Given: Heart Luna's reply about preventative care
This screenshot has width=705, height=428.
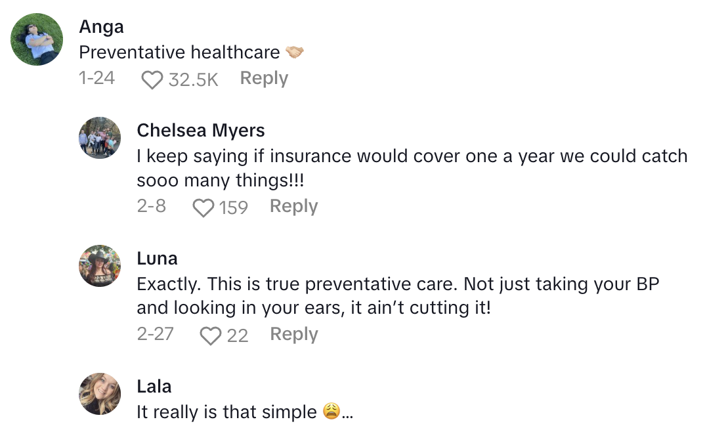Looking at the screenshot, I should tap(211, 336).
